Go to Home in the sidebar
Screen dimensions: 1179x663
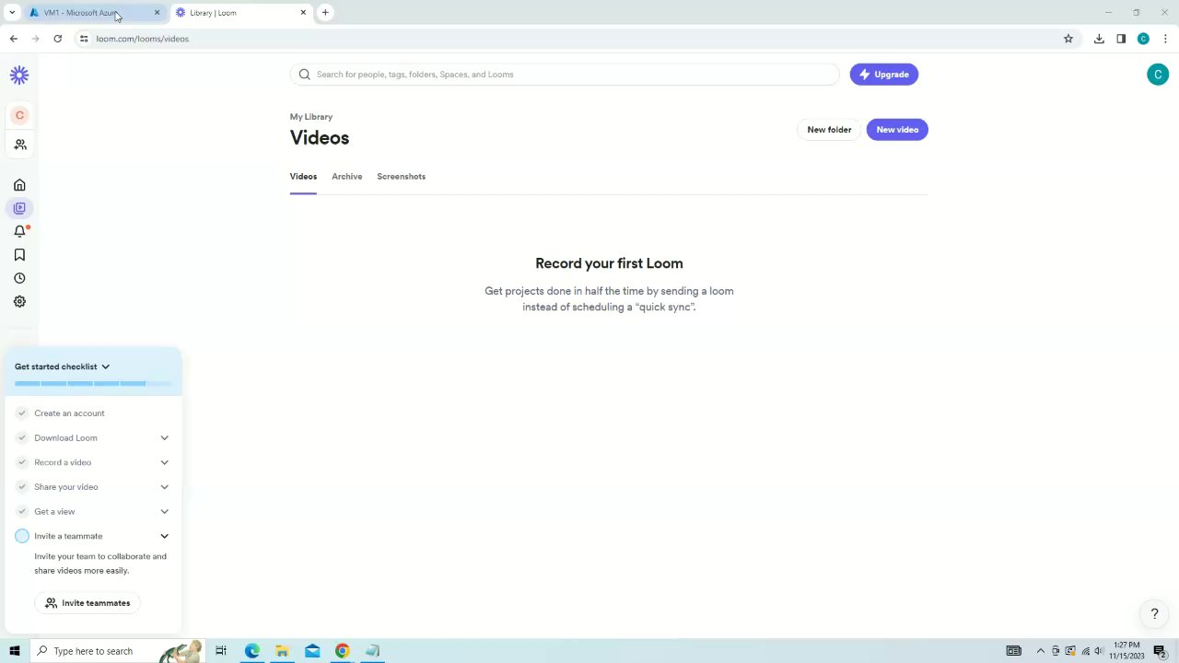pyautogui.click(x=19, y=185)
